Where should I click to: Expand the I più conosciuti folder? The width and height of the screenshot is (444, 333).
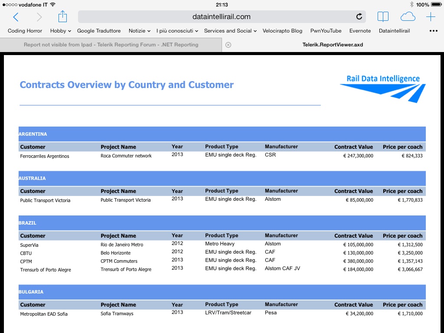pyautogui.click(x=177, y=31)
